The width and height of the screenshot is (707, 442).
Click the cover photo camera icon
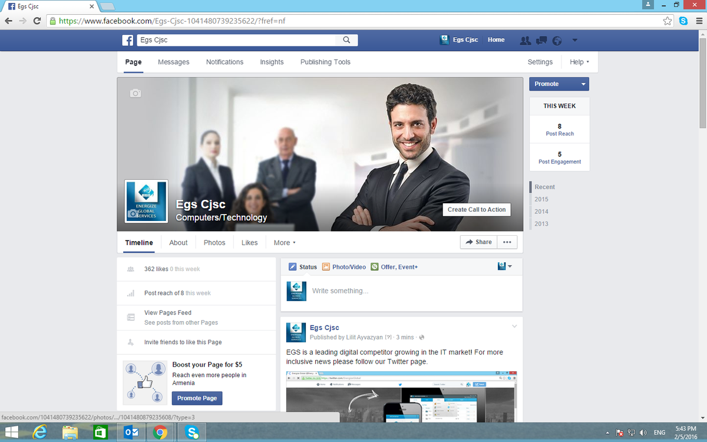pyautogui.click(x=136, y=93)
